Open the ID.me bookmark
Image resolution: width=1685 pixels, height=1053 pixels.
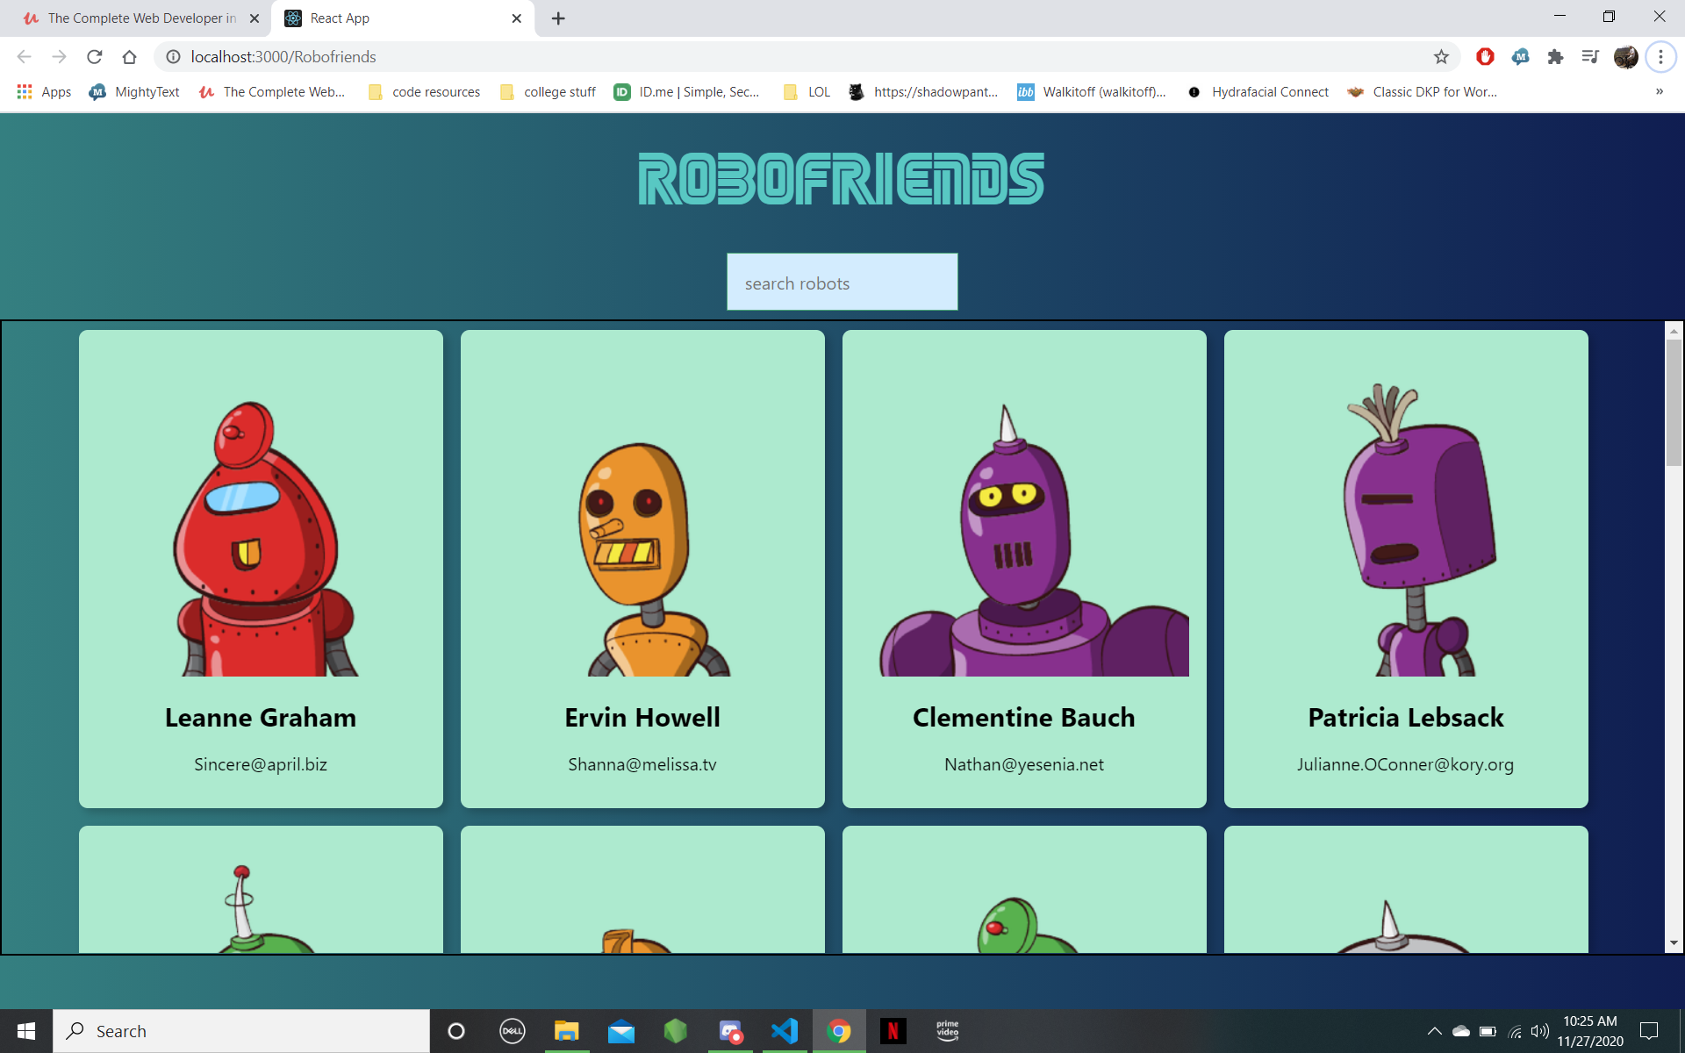(x=686, y=92)
